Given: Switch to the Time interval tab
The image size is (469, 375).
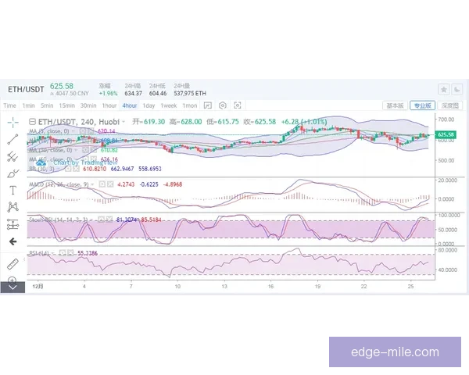Looking at the screenshot, I should tap(9, 105).
